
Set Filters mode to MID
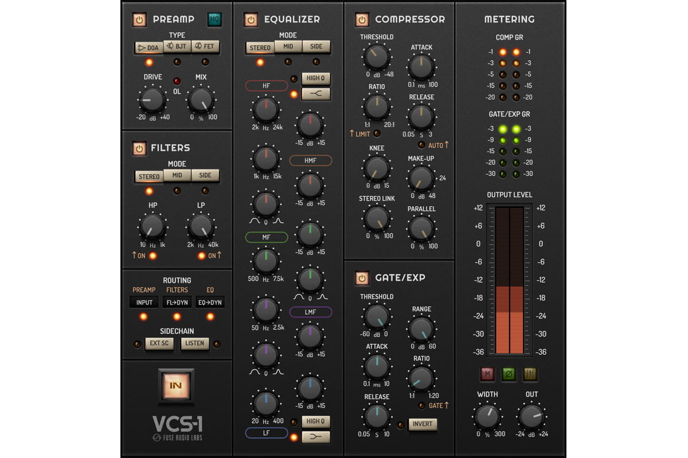[177, 176]
